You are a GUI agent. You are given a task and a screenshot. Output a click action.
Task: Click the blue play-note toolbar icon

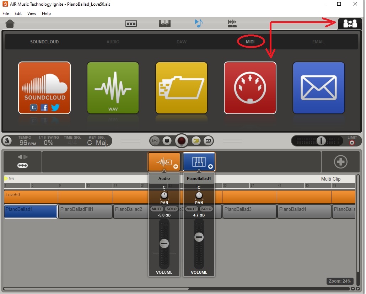click(x=198, y=23)
